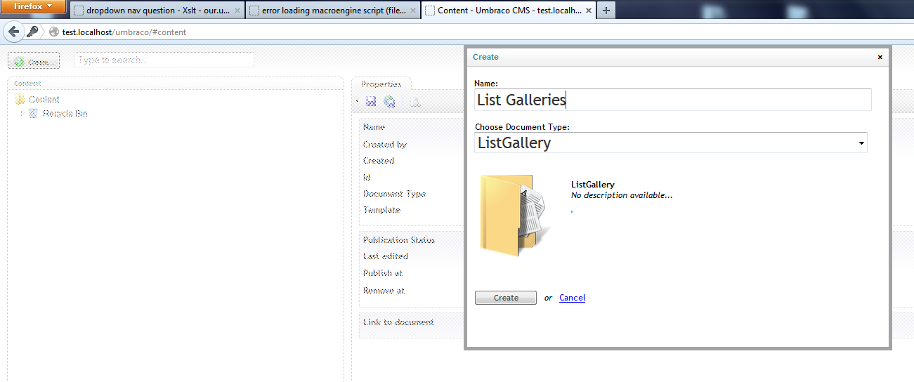The width and height of the screenshot is (914, 382).
Task: Click the Name input field 'List Galleries'
Action: pyautogui.click(x=673, y=100)
